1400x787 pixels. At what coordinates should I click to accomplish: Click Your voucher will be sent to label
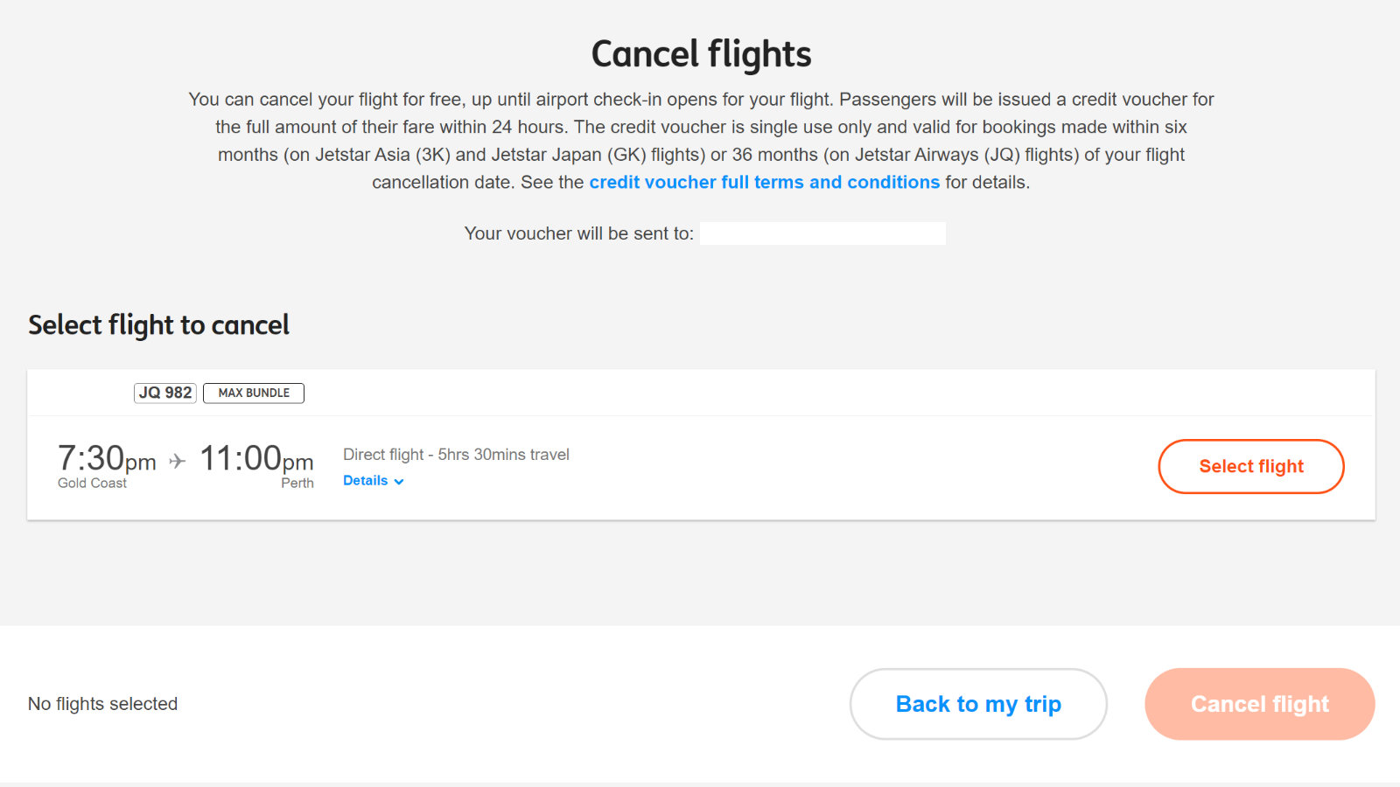tap(578, 233)
